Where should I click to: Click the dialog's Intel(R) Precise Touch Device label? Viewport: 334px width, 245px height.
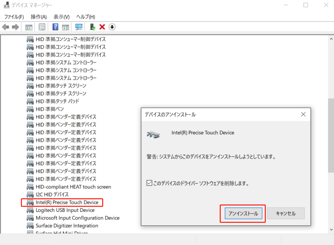203,133
